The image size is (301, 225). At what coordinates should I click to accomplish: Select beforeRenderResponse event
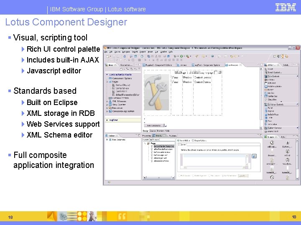(x=163, y=146)
